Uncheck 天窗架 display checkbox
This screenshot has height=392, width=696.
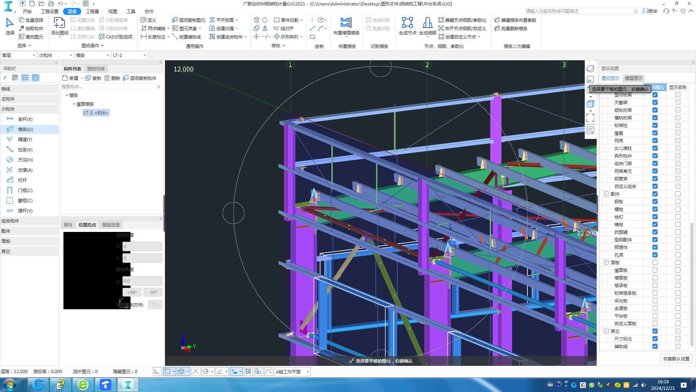655,102
